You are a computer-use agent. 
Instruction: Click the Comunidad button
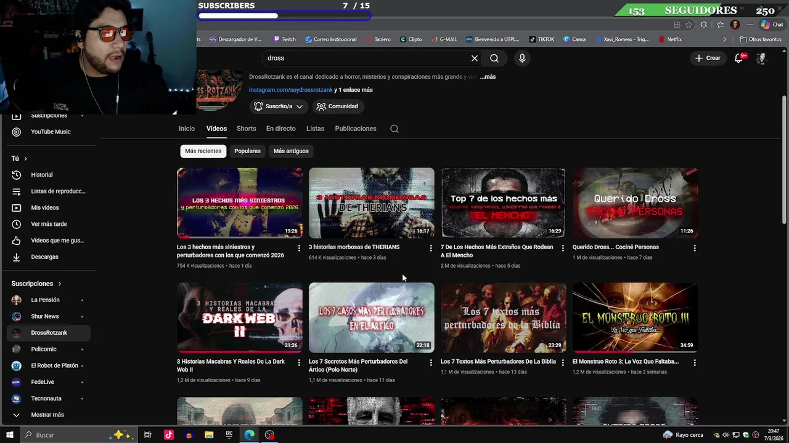(337, 106)
